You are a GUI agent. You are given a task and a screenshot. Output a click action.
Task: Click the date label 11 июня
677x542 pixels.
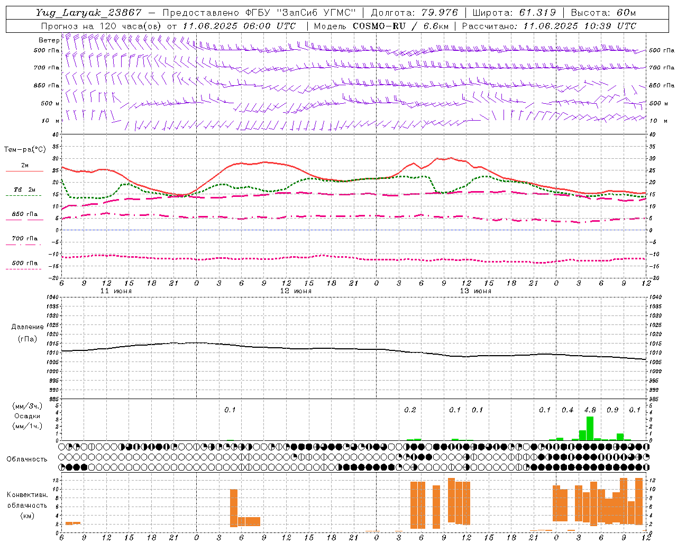116,291
